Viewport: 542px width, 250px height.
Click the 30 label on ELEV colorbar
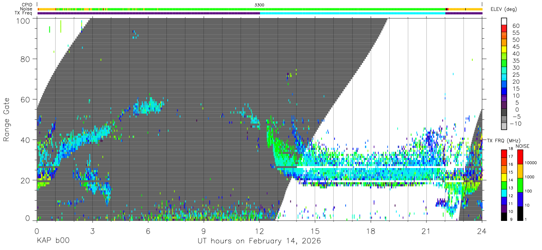tap(516, 68)
